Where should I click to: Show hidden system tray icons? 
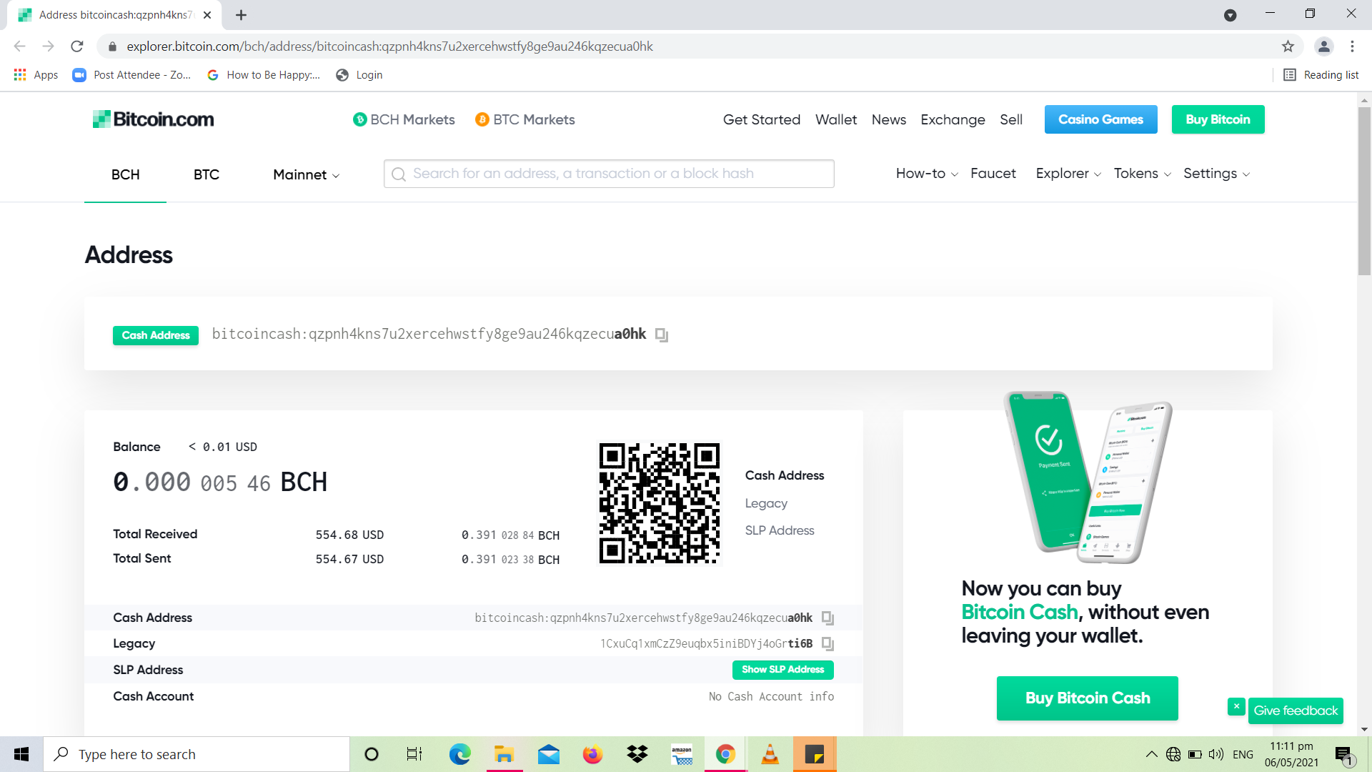click(x=1151, y=754)
